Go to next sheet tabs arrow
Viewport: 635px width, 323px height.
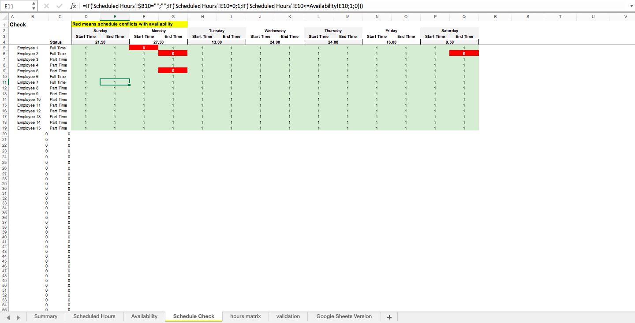coord(19,317)
